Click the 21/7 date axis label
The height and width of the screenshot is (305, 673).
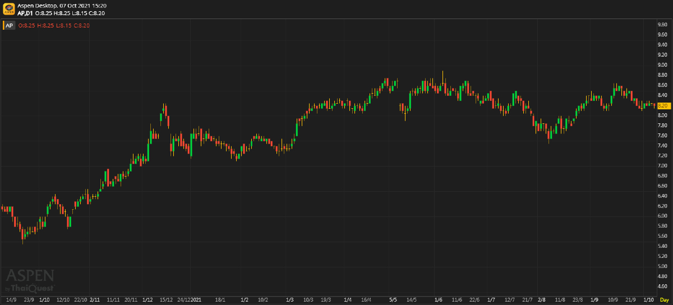[527, 300]
